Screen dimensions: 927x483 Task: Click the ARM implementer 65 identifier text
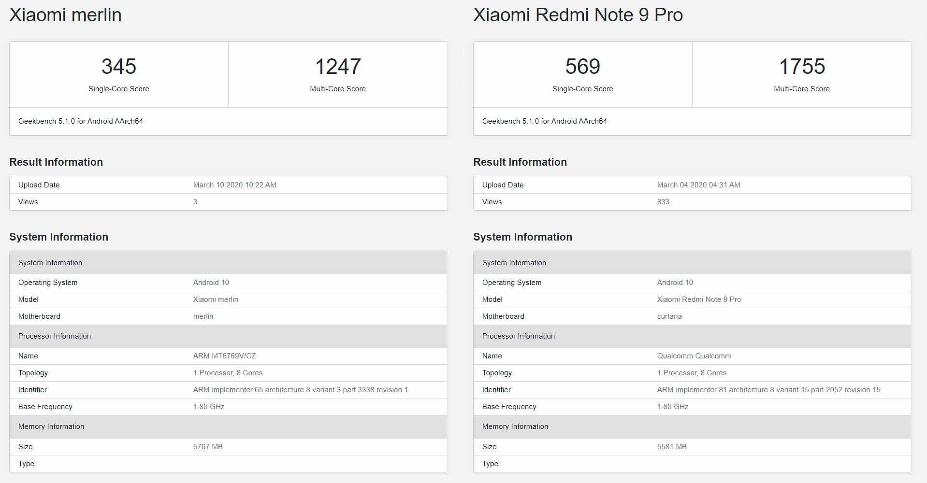[x=300, y=390]
